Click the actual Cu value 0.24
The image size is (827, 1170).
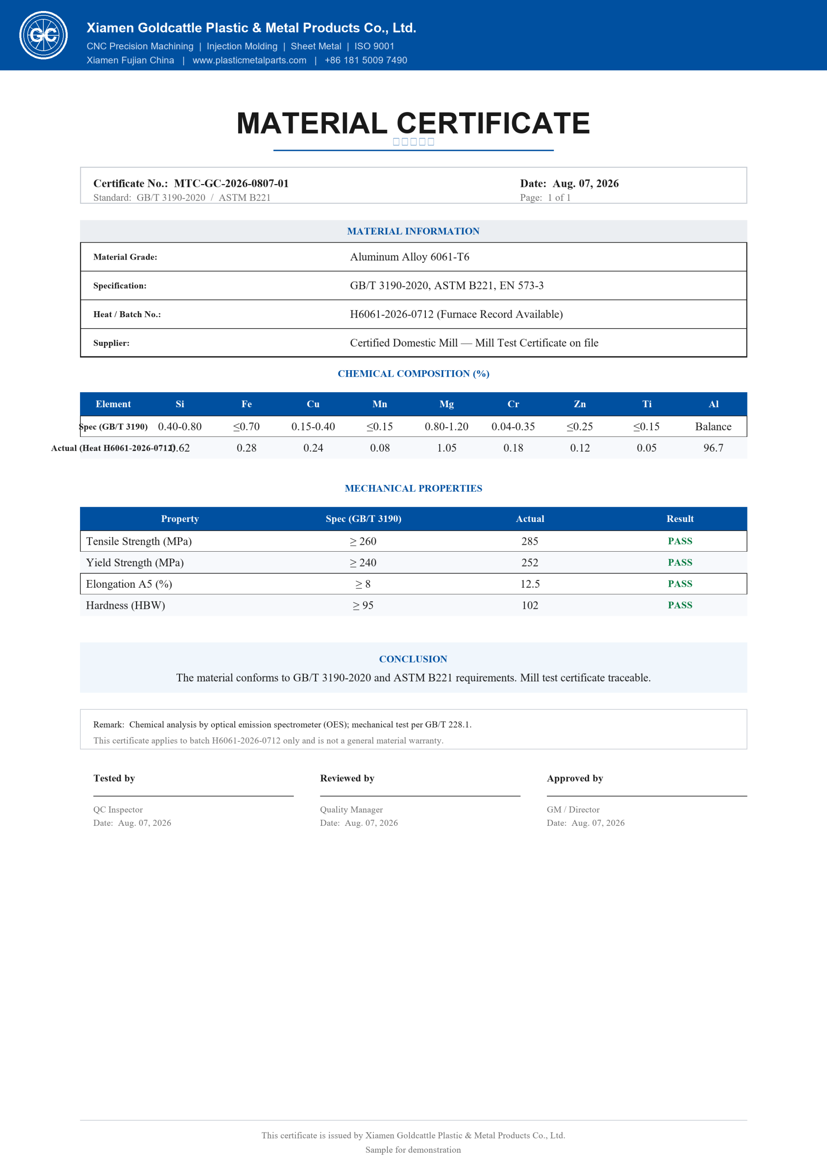pyautogui.click(x=313, y=448)
